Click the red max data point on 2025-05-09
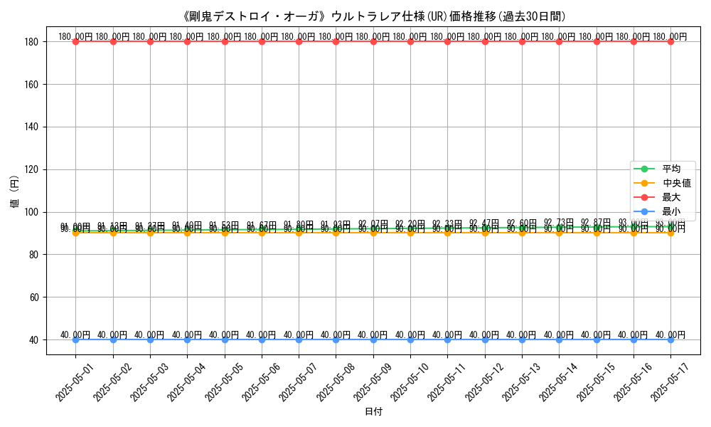The width and height of the screenshot is (711, 427). click(x=373, y=42)
